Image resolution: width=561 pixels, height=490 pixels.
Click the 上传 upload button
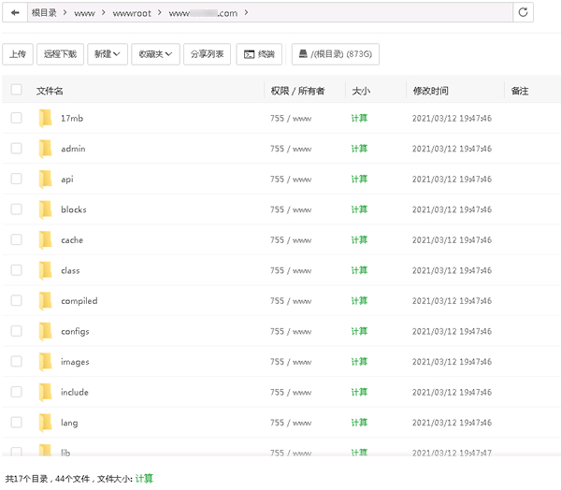[18, 54]
